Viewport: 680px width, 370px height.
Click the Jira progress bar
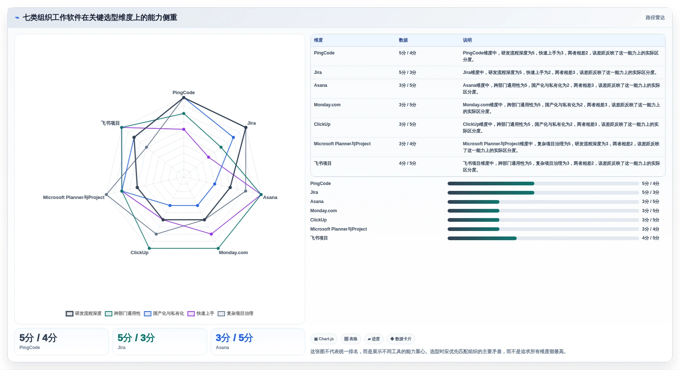543,193
